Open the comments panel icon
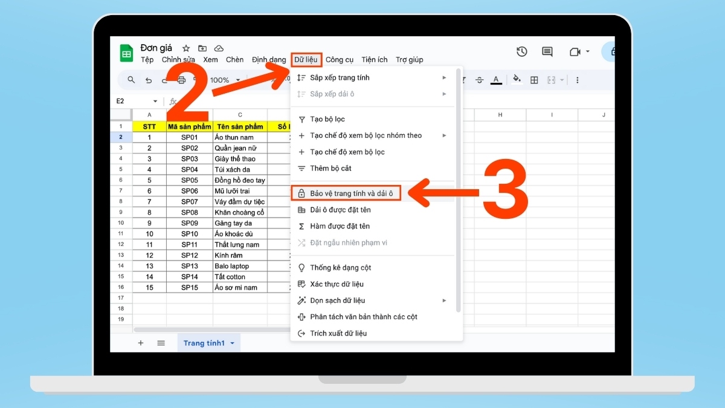This screenshot has height=408, width=725. (x=547, y=52)
